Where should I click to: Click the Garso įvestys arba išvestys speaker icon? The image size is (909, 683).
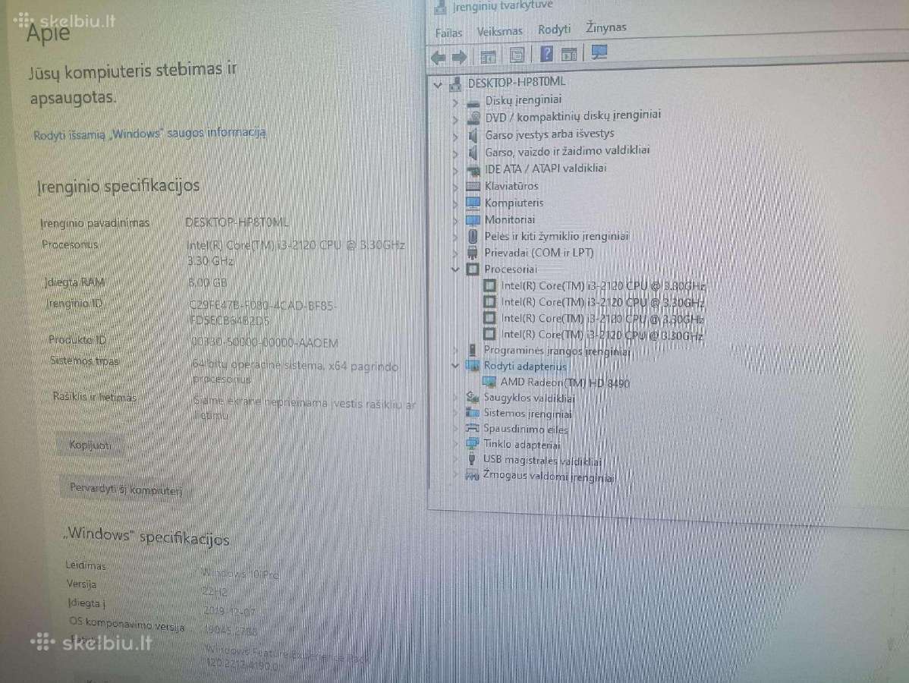473,136
